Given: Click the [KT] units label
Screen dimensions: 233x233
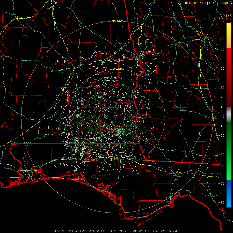Looking at the screenshot, I should [x=221, y=18].
